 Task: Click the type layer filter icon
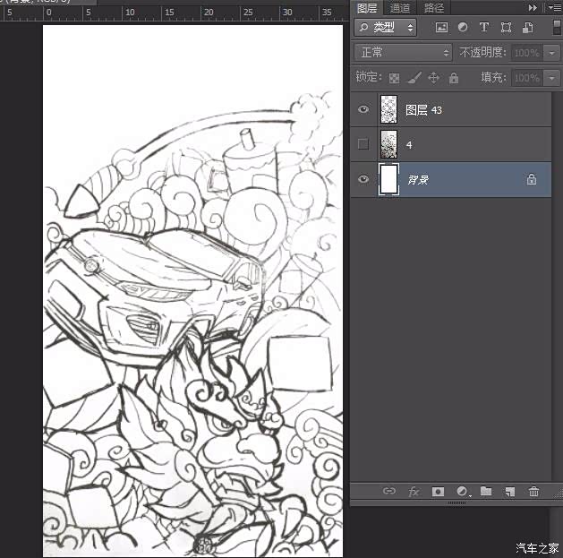tap(484, 28)
